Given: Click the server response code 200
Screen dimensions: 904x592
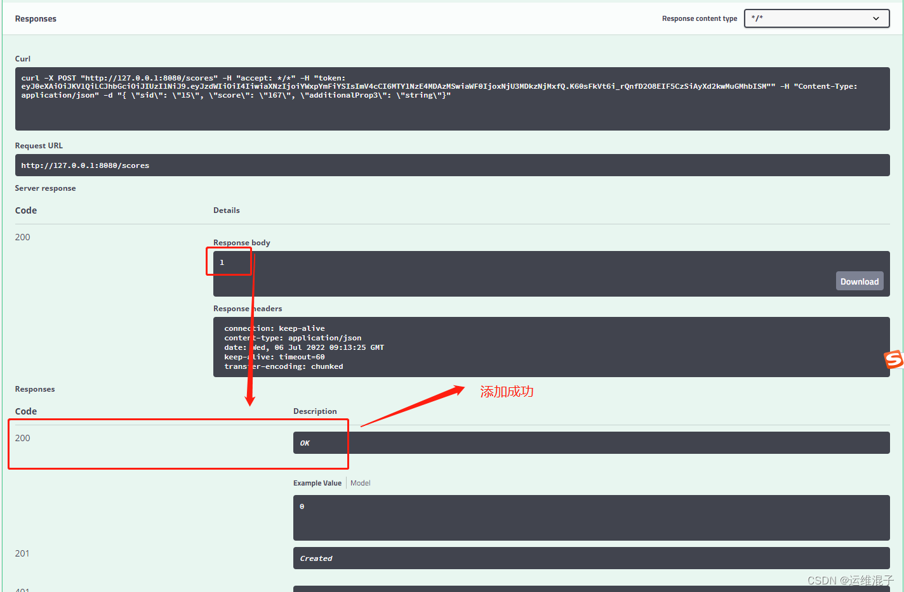Looking at the screenshot, I should click(x=22, y=237).
